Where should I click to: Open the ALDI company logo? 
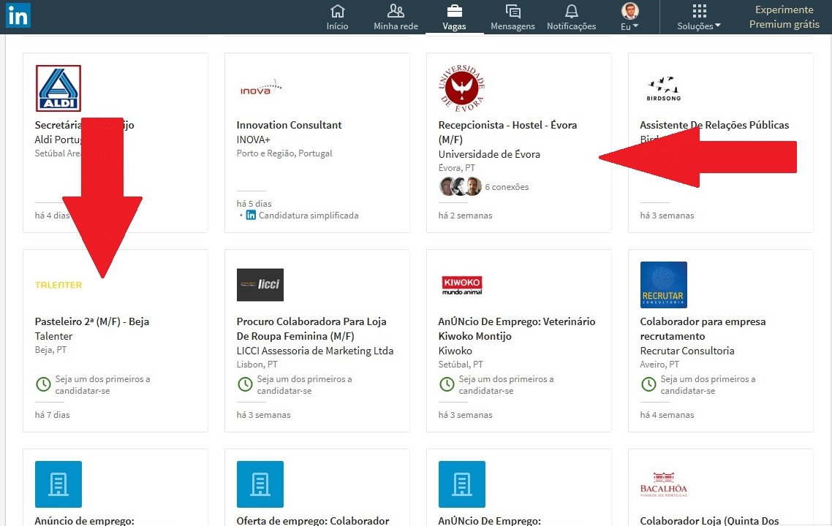tap(58, 88)
